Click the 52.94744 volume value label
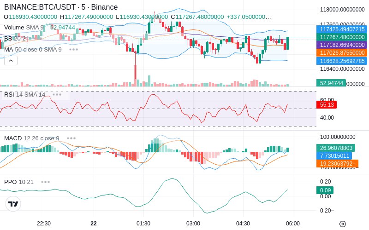The width and height of the screenshot is (369, 230). point(331,83)
